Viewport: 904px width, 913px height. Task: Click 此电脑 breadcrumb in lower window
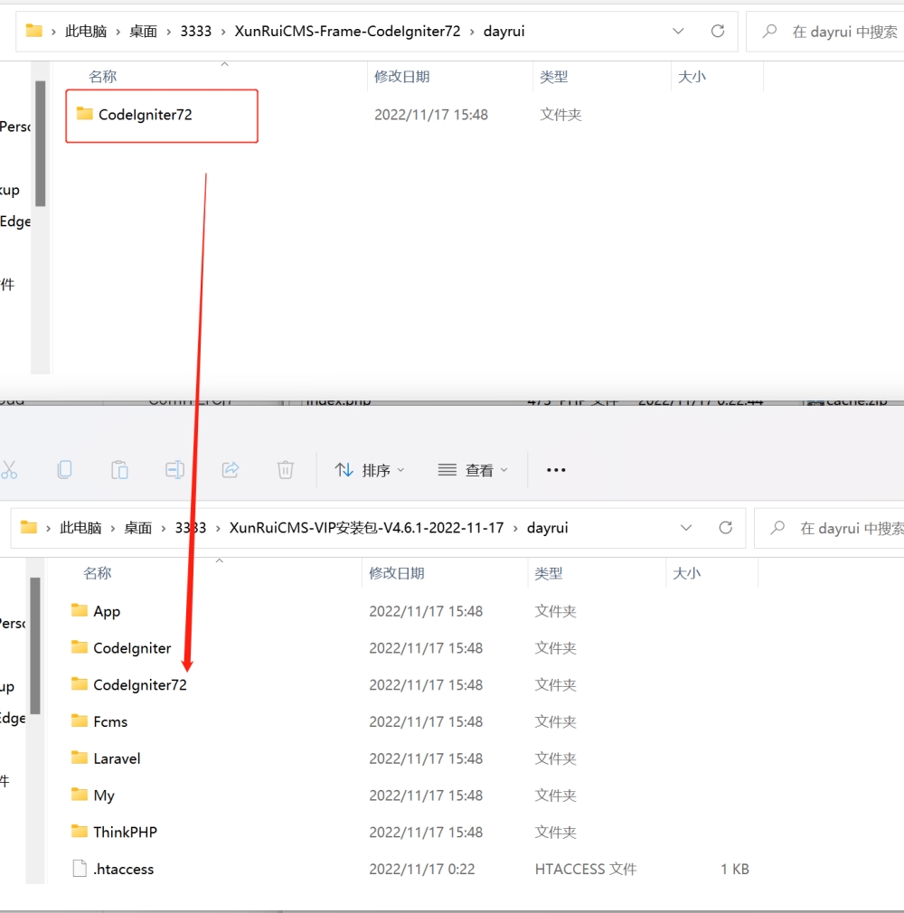coord(80,528)
